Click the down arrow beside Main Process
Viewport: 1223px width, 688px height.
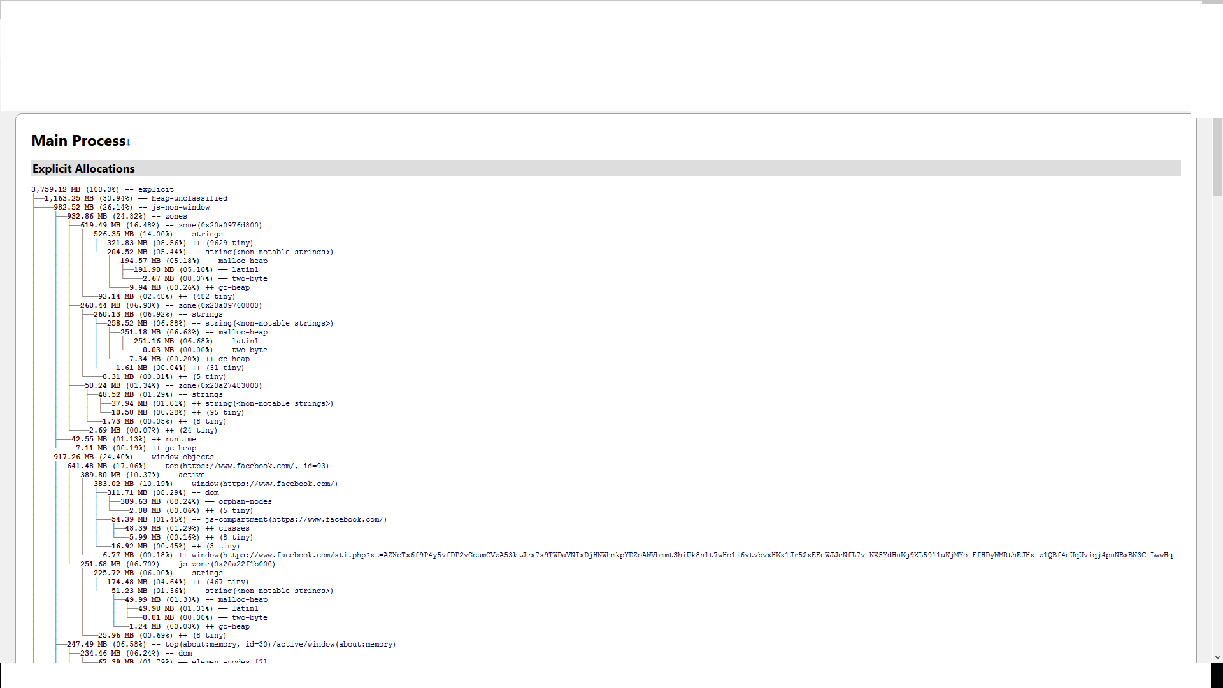click(x=128, y=143)
